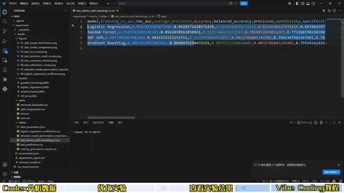The width and height of the screenshot is (344, 193).
Task: Close the test_metrics_with_bootstrap_ci.csv tab
Action: coord(118,11)
